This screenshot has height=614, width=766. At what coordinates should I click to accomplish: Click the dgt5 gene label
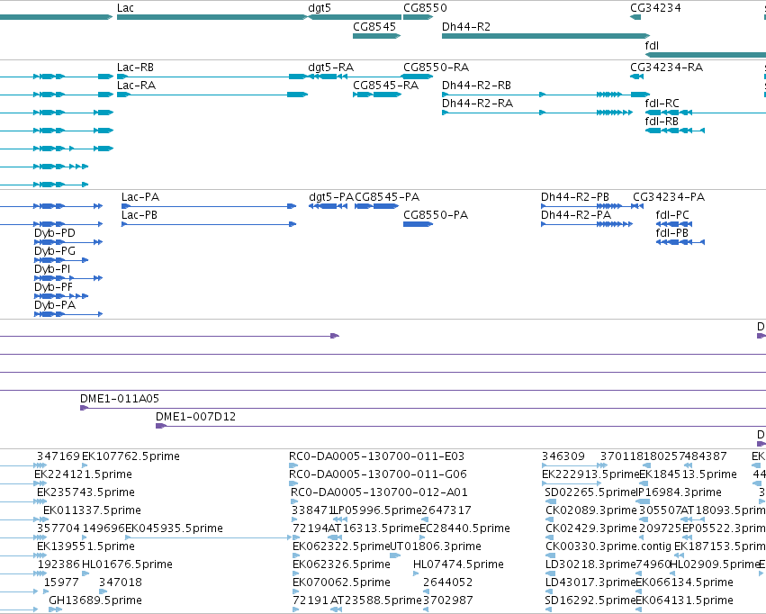point(320,8)
